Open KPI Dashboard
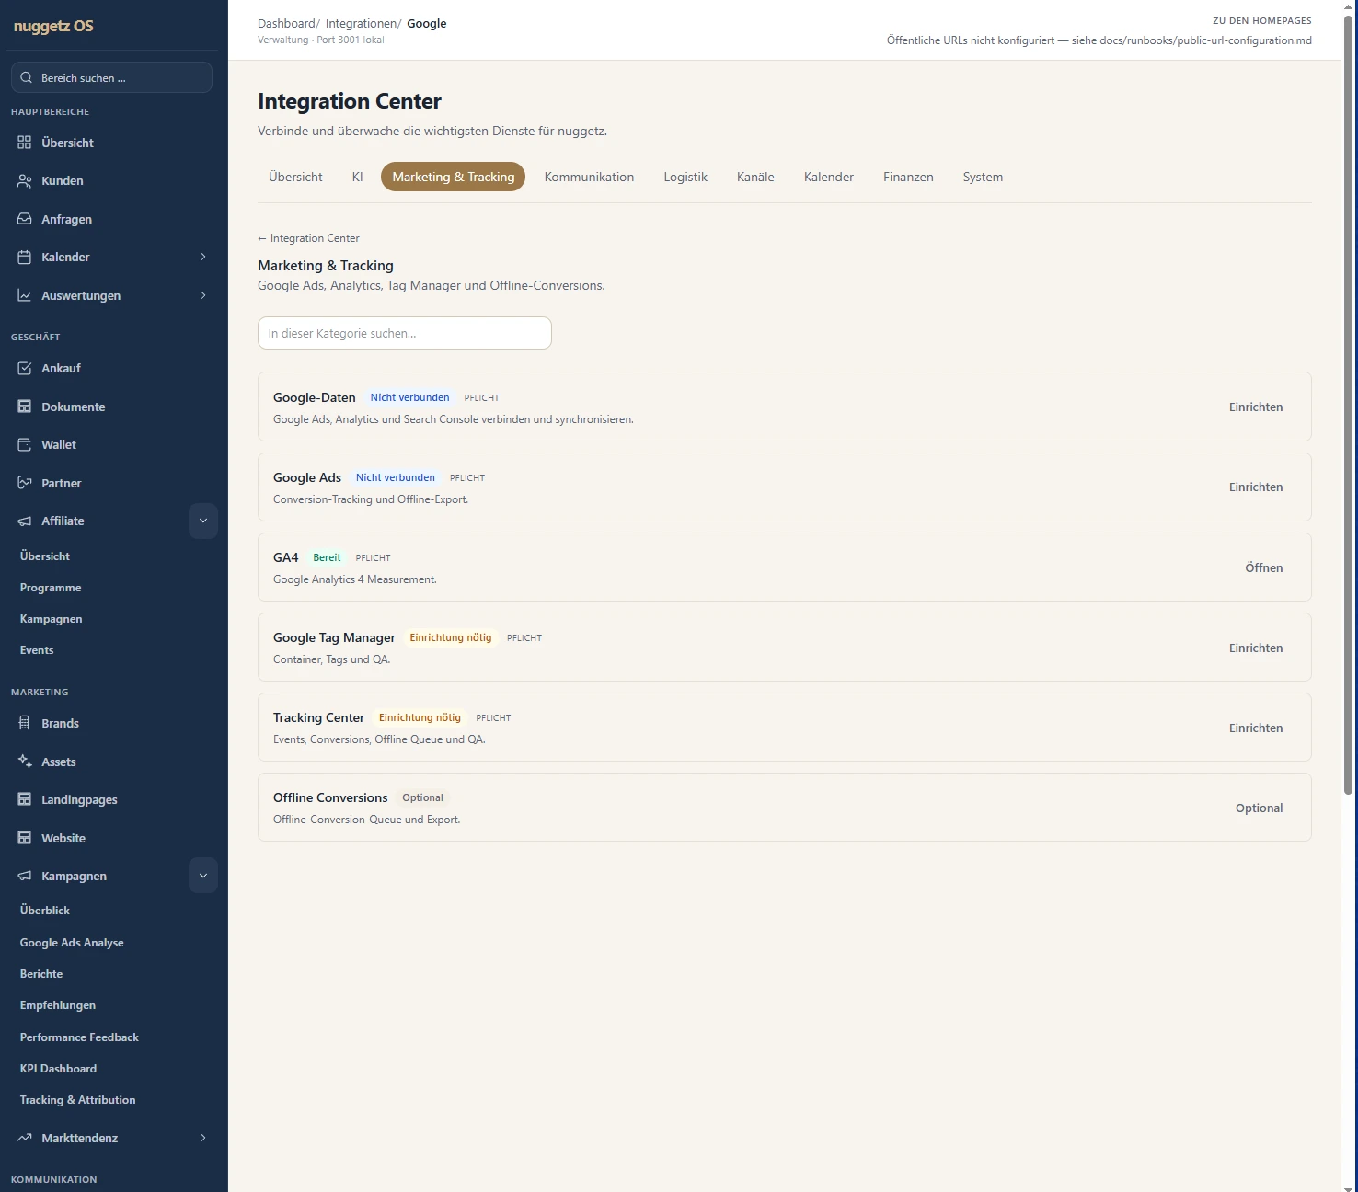The image size is (1358, 1192). click(58, 1069)
